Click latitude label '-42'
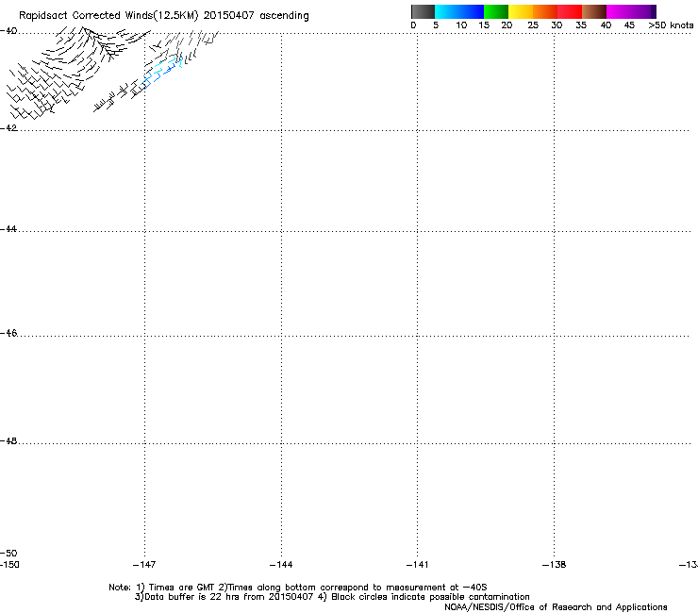 point(8,128)
